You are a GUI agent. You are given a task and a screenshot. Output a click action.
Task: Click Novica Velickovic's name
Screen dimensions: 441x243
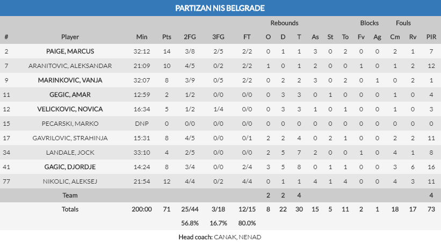(70, 109)
